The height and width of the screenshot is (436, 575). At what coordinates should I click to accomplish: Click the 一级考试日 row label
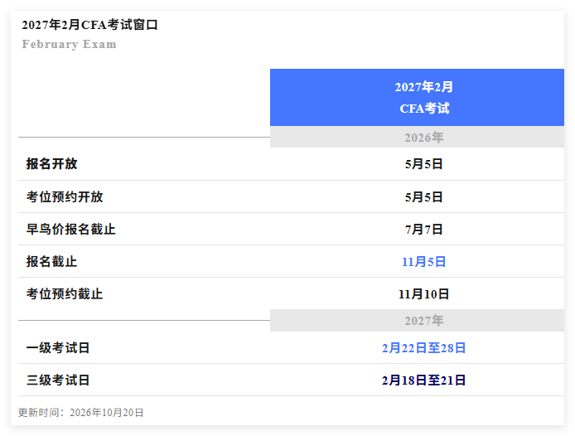tap(58, 347)
